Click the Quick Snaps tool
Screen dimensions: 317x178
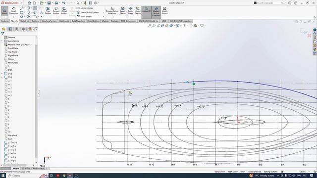[130, 10]
